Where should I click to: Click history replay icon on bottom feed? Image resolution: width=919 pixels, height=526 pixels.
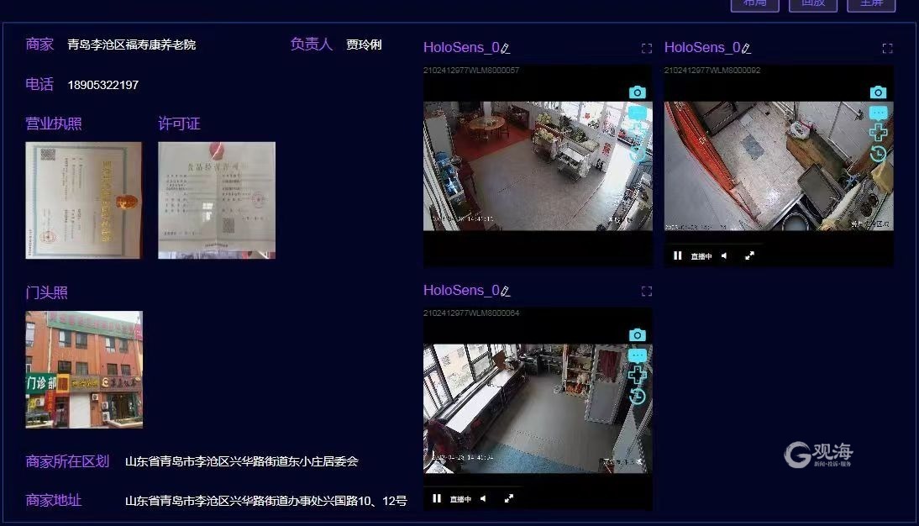click(637, 397)
